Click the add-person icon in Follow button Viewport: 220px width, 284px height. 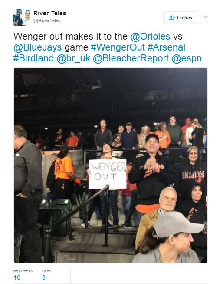(172, 17)
